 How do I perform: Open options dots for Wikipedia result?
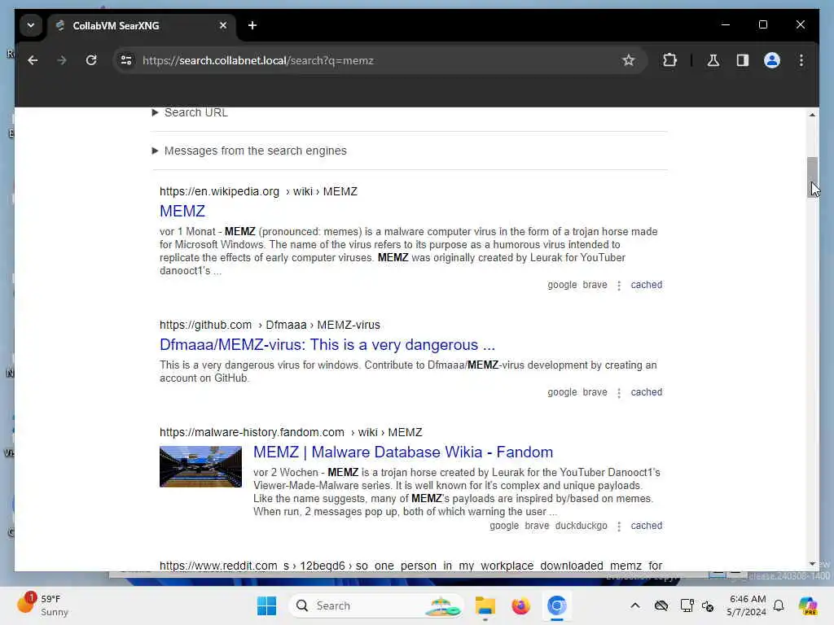coord(619,286)
